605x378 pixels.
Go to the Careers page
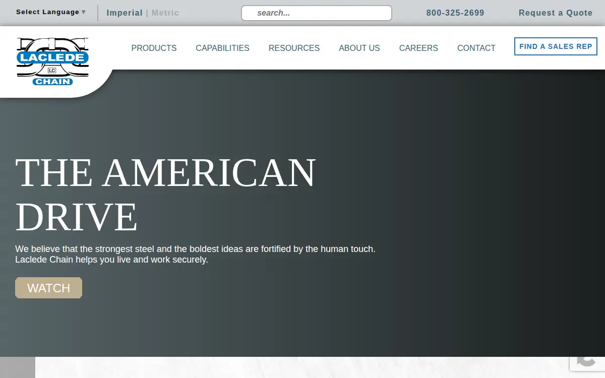click(x=418, y=48)
